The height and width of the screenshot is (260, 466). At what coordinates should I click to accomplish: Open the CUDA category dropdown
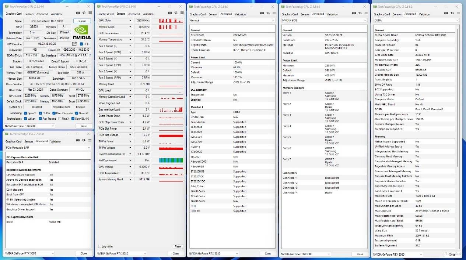[416, 21]
